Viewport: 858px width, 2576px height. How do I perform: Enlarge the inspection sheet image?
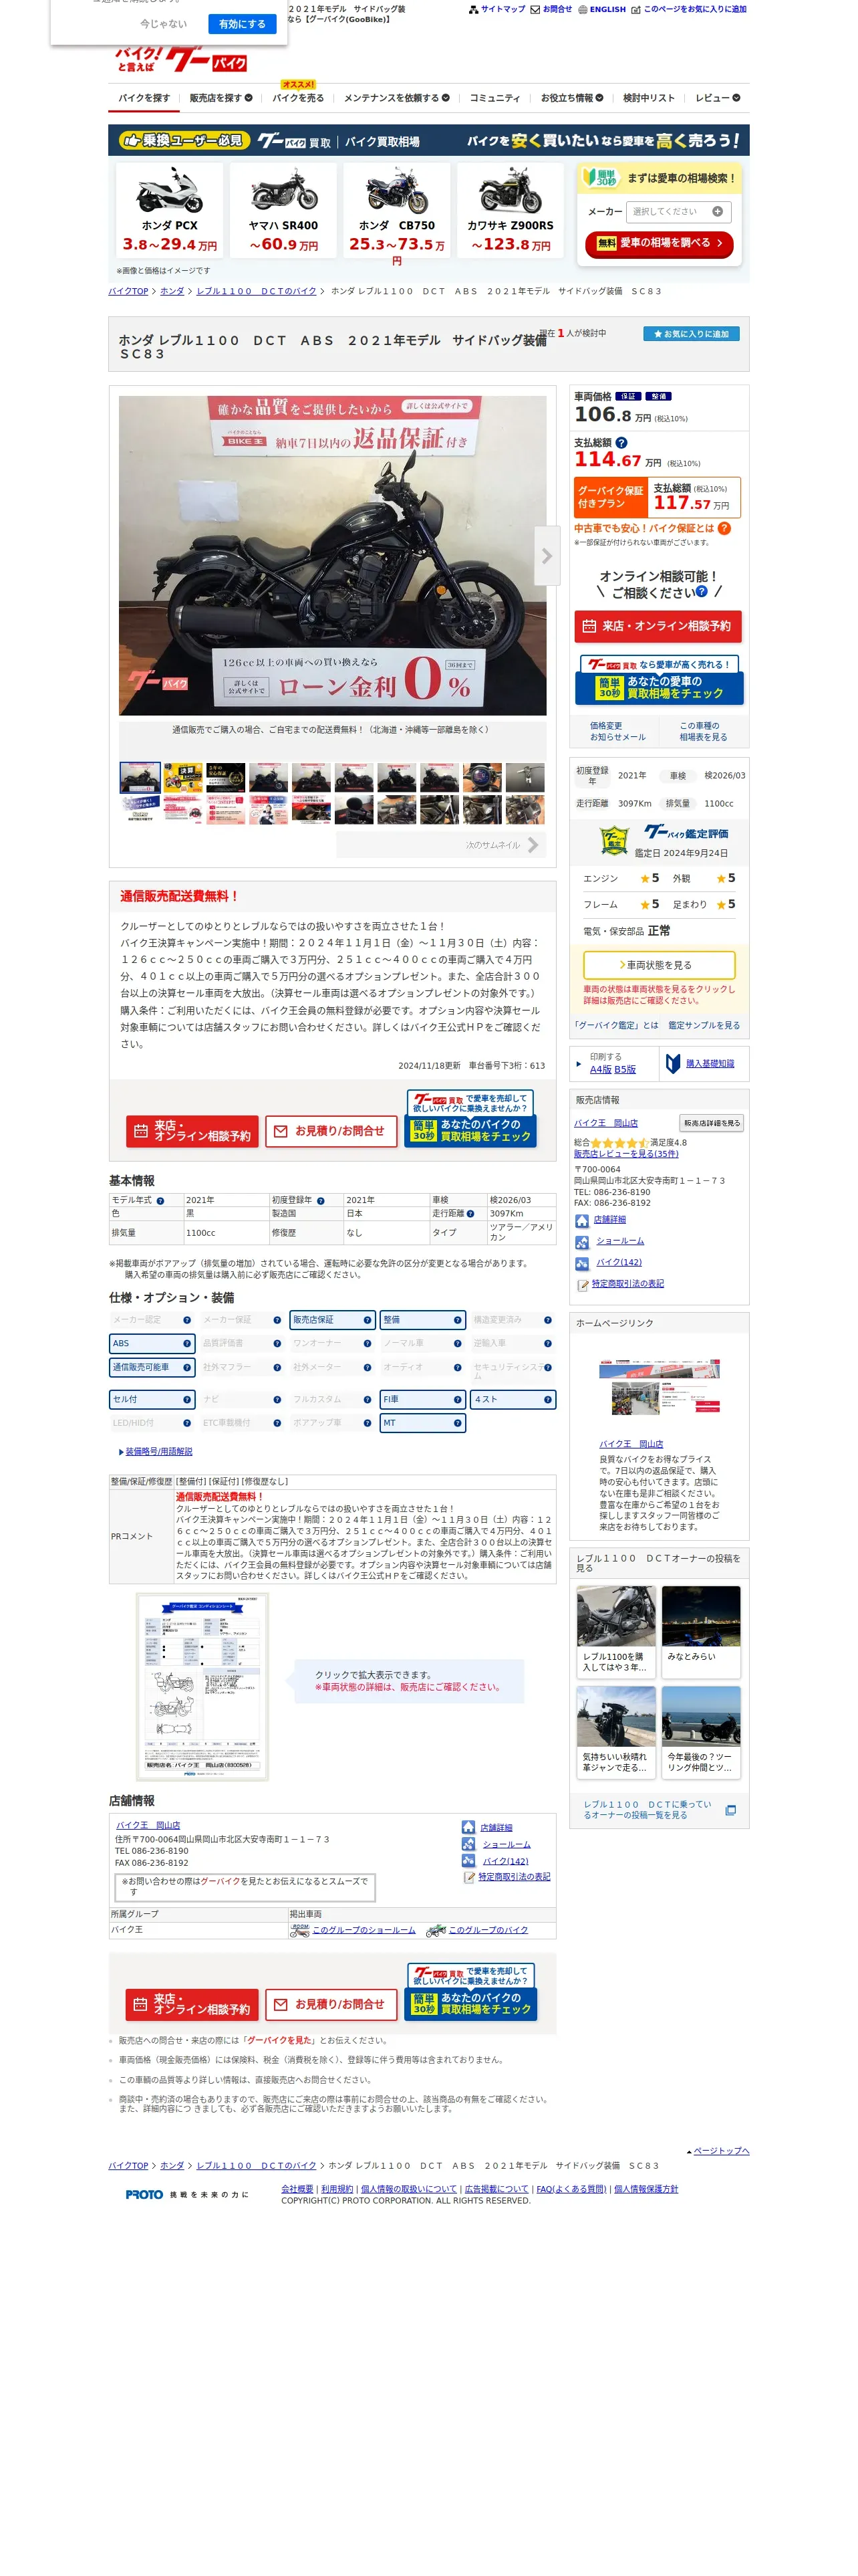(202, 1686)
